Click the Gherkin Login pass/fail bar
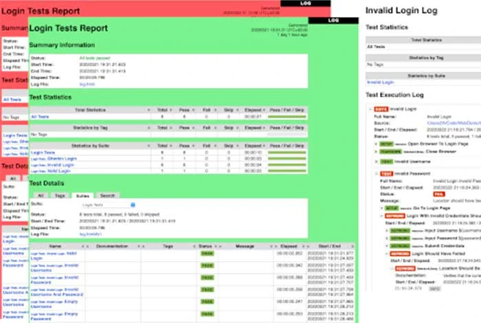The width and height of the screenshot is (481, 323). tap(287, 159)
